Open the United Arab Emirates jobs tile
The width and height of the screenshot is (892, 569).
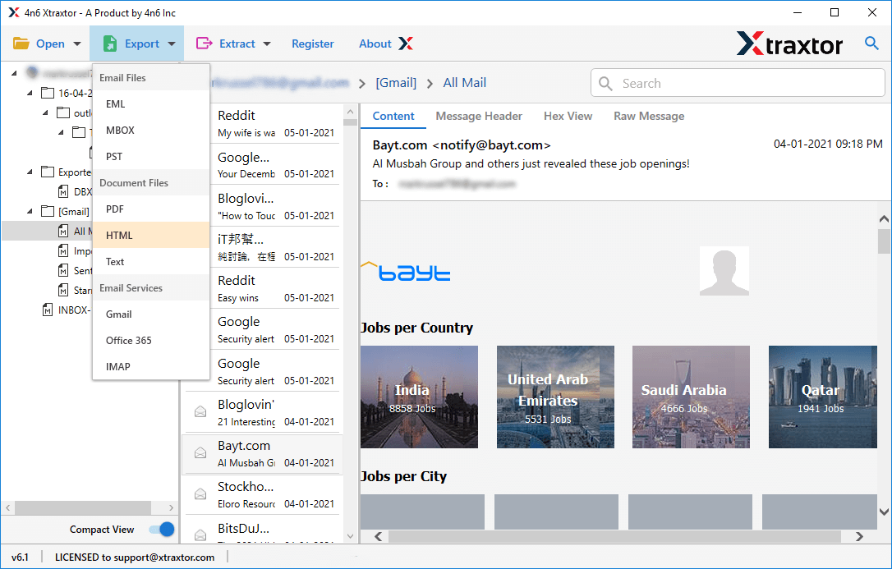pos(555,397)
